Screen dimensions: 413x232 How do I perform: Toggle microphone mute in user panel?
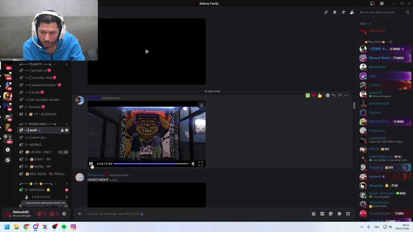(x=40, y=214)
